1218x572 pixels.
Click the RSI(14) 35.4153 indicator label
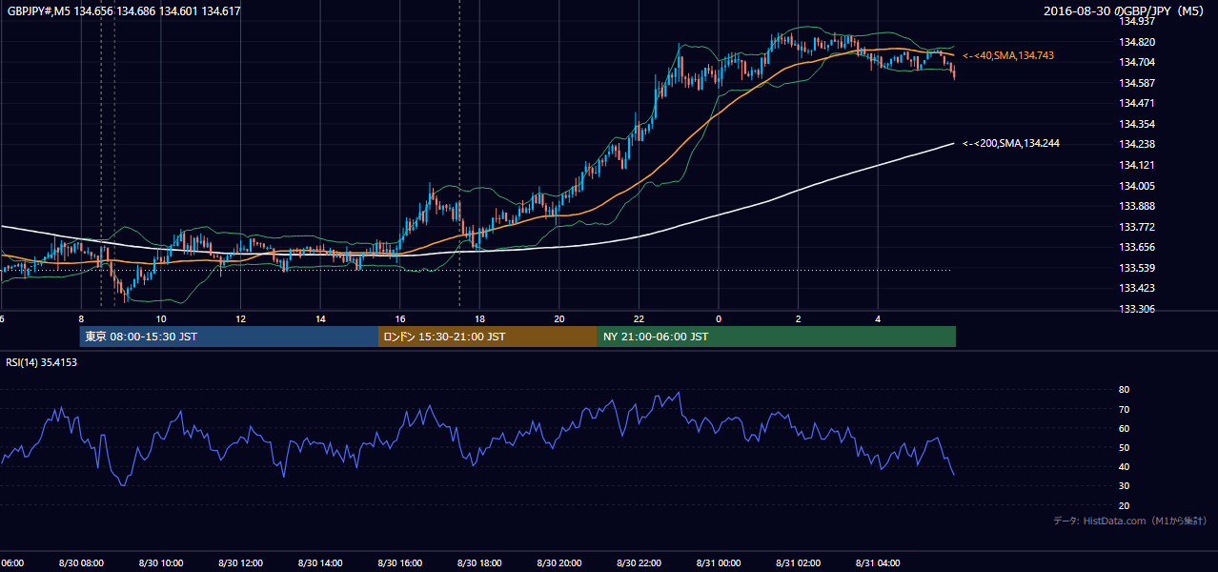pos(42,362)
